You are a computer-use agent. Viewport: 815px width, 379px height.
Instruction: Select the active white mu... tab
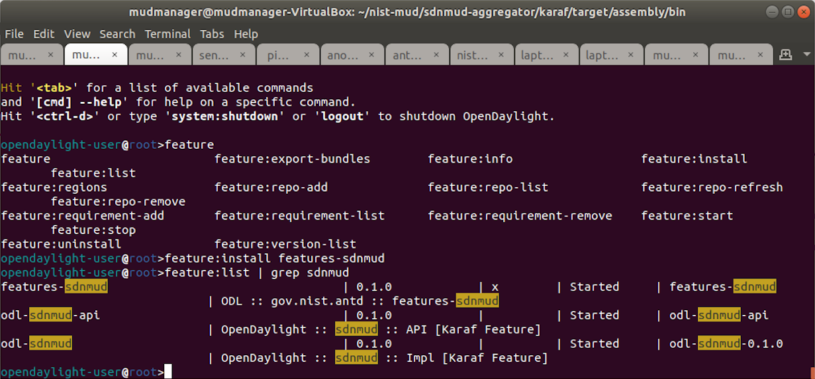click(96, 56)
